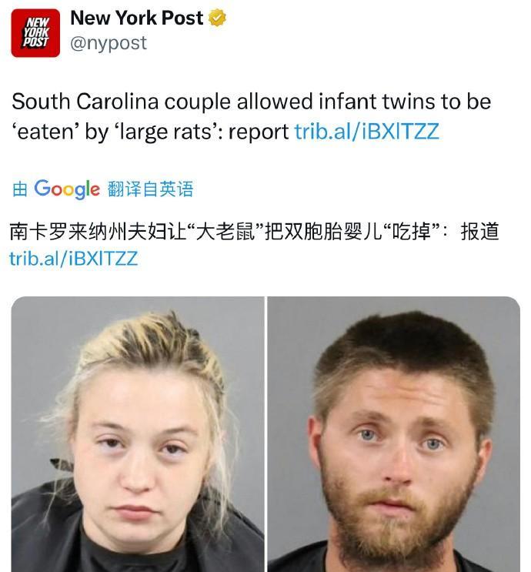Open the right mugshot of bearded man
Image resolution: width=531 pixels, height=572 pixels.
pyautogui.click(x=394, y=434)
